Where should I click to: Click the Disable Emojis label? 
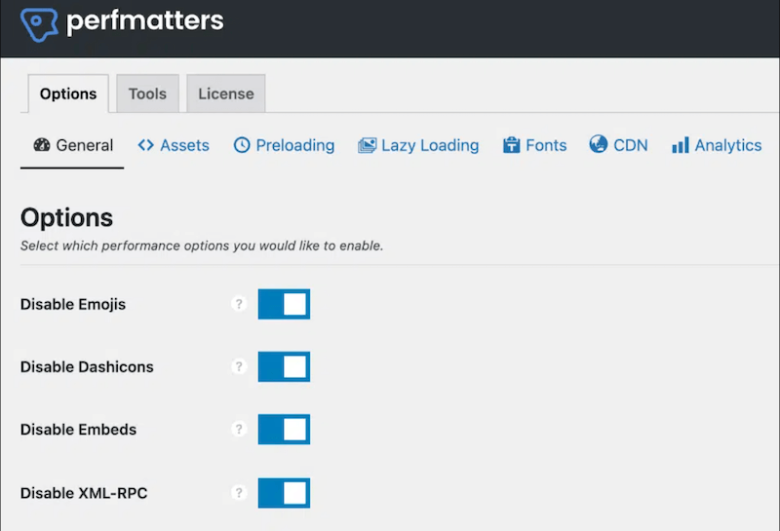point(73,304)
